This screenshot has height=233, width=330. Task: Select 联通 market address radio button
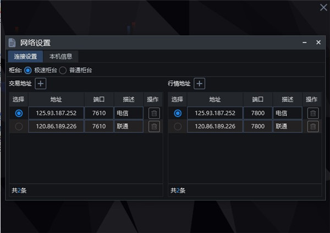coord(178,127)
